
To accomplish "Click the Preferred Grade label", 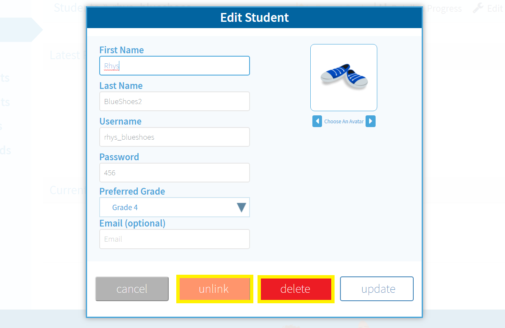I will (132, 191).
